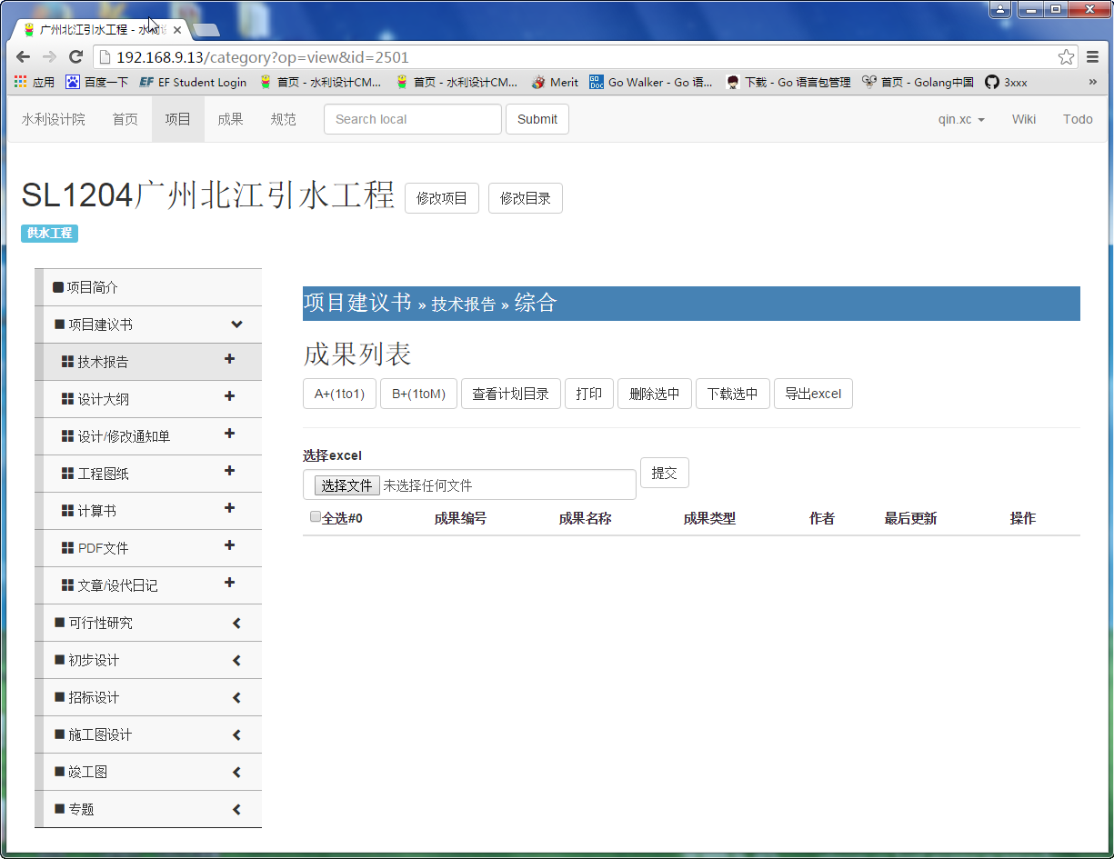Open the 项目 nav menu item
1114x859 pixels.
click(x=178, y=119)
